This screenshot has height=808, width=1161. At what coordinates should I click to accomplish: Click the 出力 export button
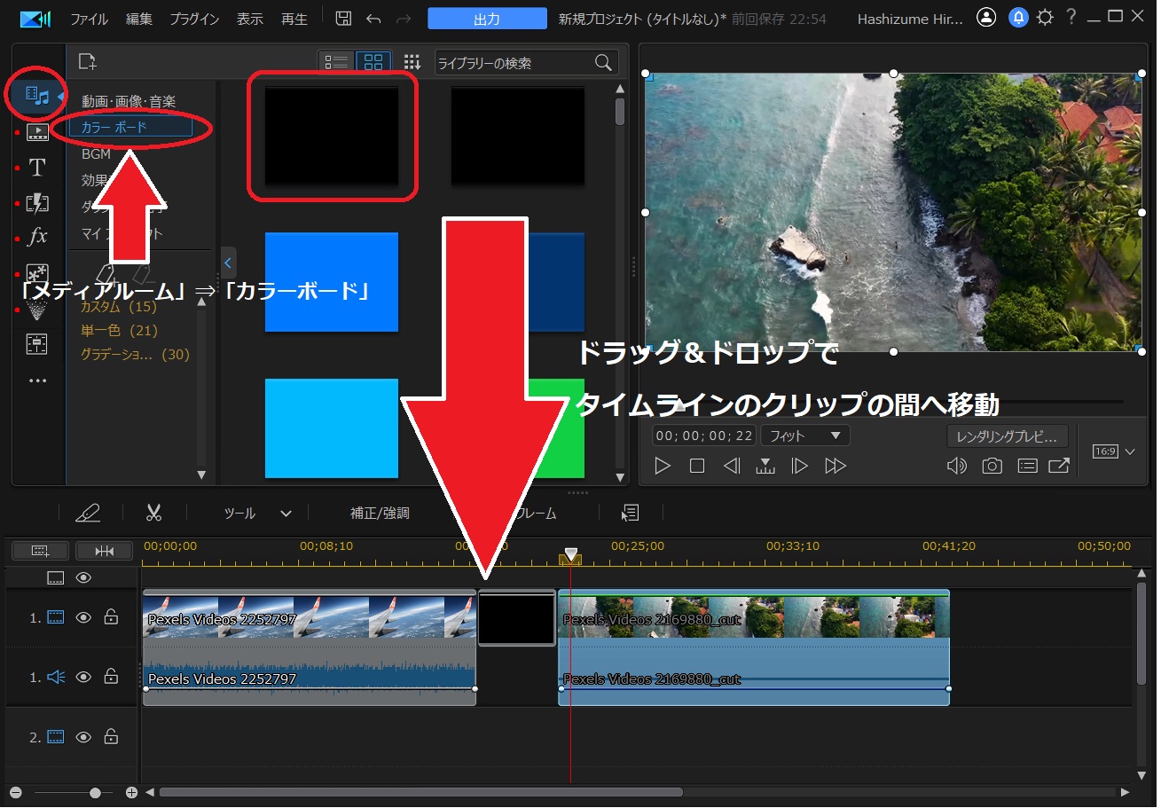coord(486,18)
